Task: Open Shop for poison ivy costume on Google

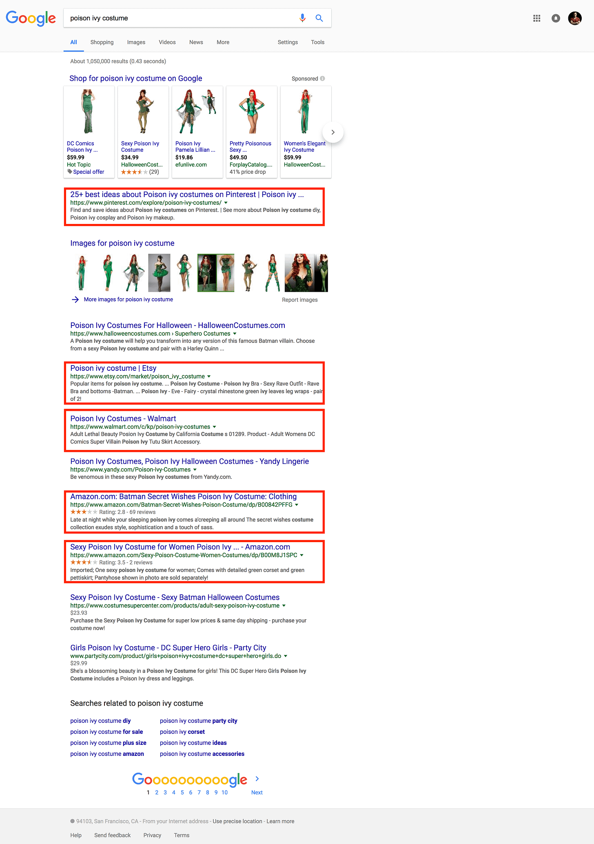Action: (x=136, y=78)
